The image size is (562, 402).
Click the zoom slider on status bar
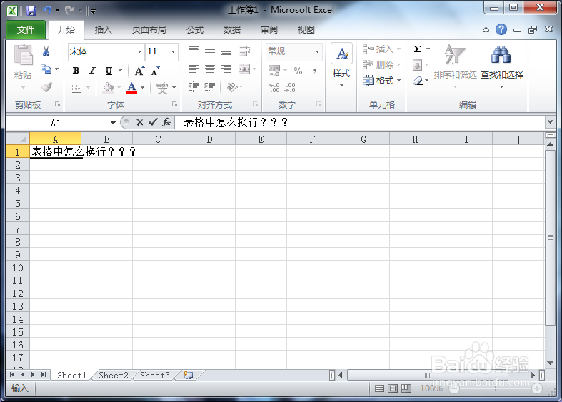click(496, 388)
